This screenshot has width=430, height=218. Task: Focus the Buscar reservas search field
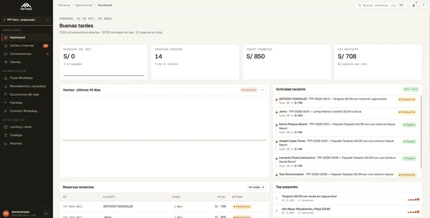click(381, 5)
